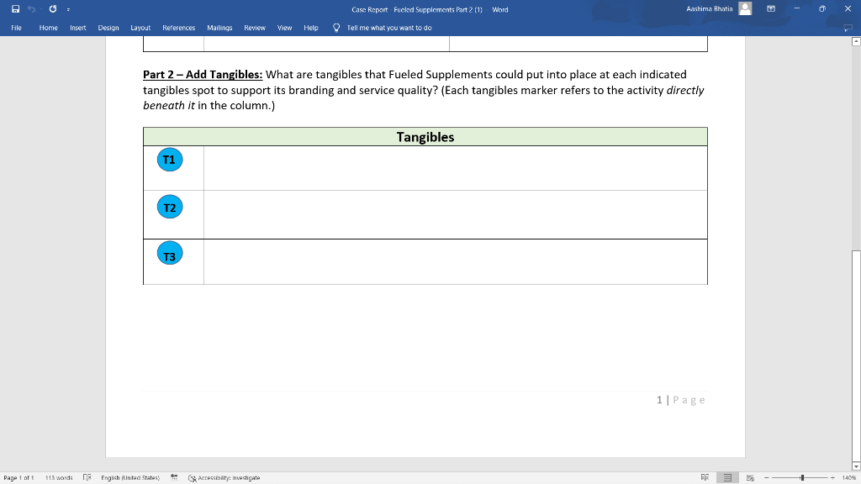Switch to Print Layout view icon

727,477
